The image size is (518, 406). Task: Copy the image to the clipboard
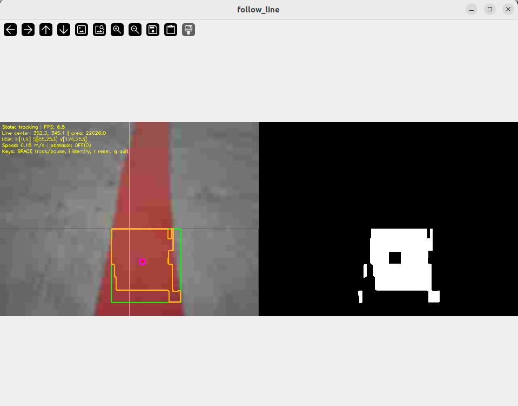pyautogui.click(x=171, y=30)
